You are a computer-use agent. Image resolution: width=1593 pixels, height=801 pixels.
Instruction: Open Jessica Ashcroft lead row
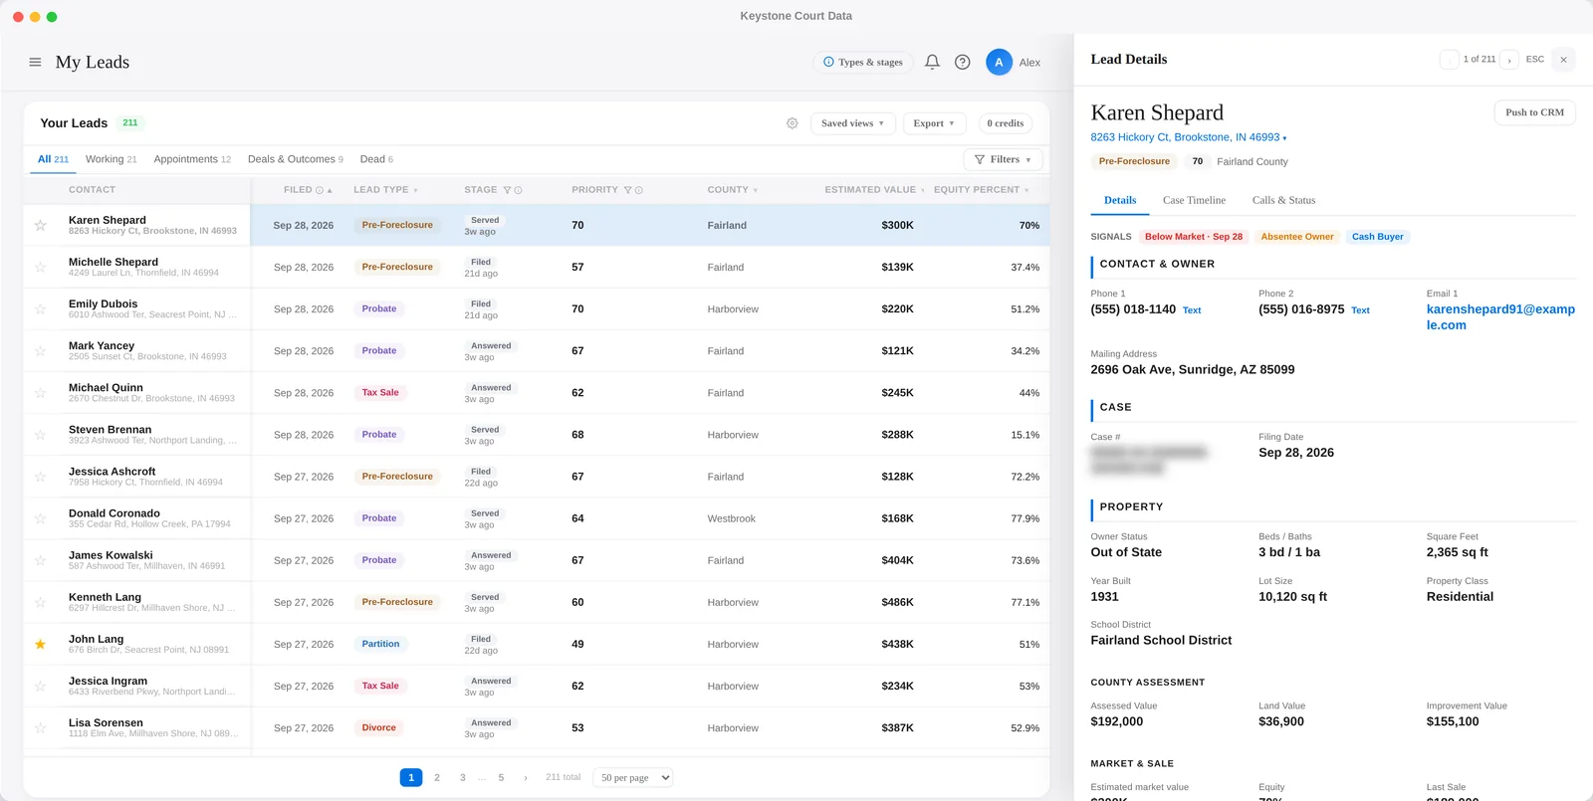pos(537,477)
